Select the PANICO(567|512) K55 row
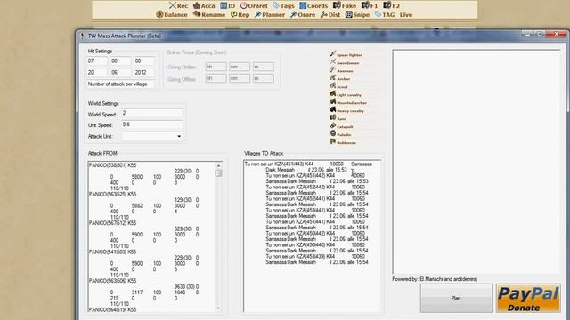Screen dimensions: 570x320 [x=113, y=223]
